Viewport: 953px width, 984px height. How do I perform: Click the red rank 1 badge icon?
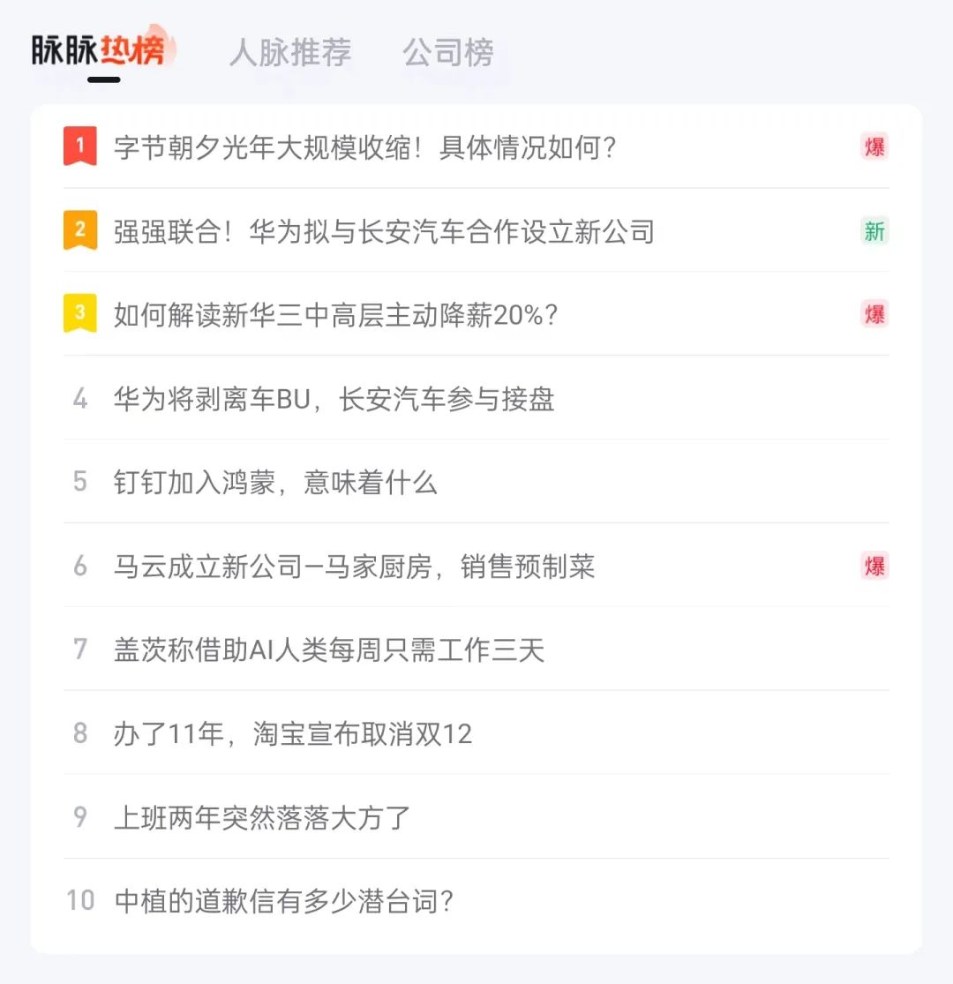click(x=80, y=146)
